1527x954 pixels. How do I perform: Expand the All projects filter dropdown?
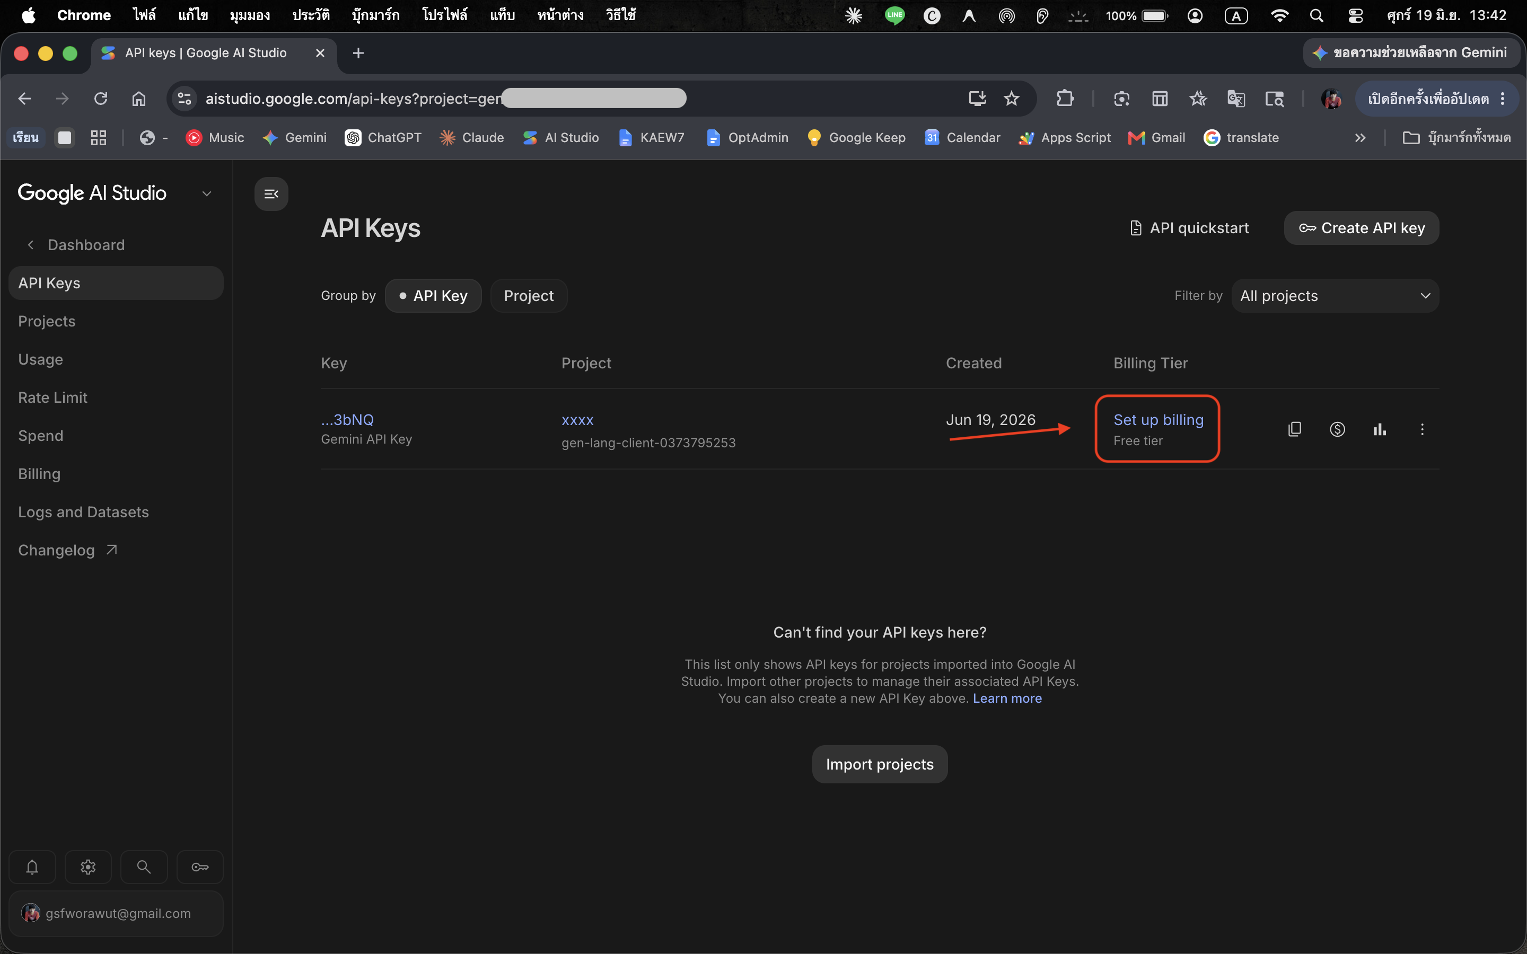click(x=1335, y=296)
